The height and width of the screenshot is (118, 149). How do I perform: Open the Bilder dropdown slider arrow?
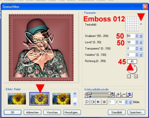[130, 102]
